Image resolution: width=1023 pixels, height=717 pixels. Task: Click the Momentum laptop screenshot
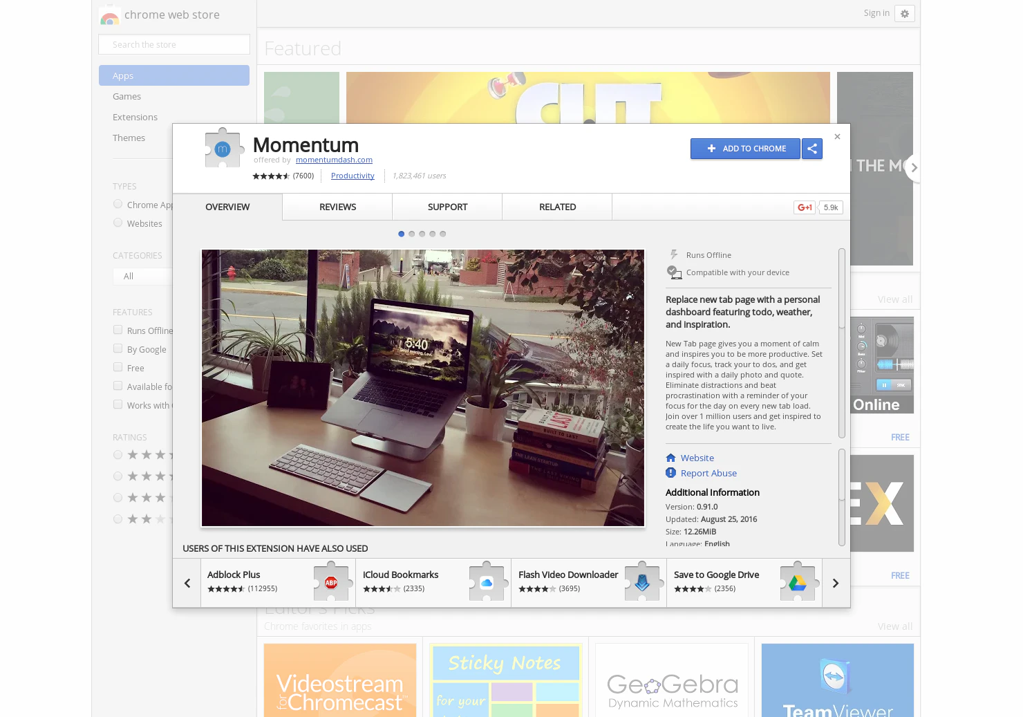[423, 388]
